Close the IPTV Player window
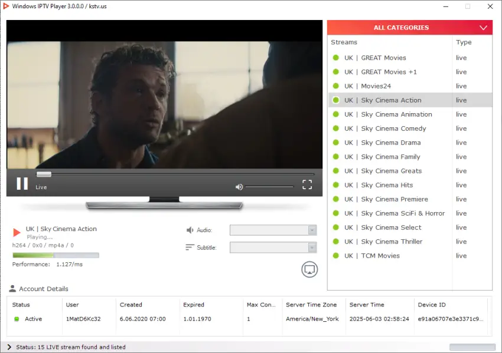502x353 pixels. [490, 6]
